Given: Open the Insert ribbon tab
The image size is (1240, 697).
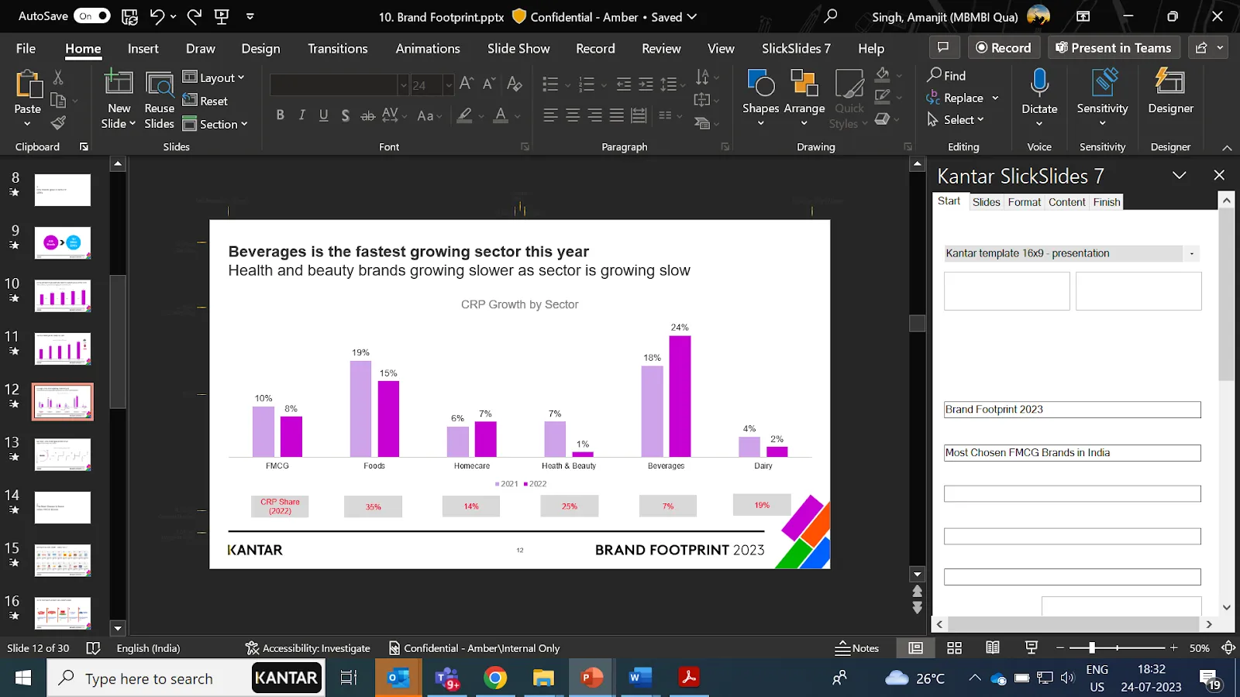Looking at the screenshot, I should point(143,49).
